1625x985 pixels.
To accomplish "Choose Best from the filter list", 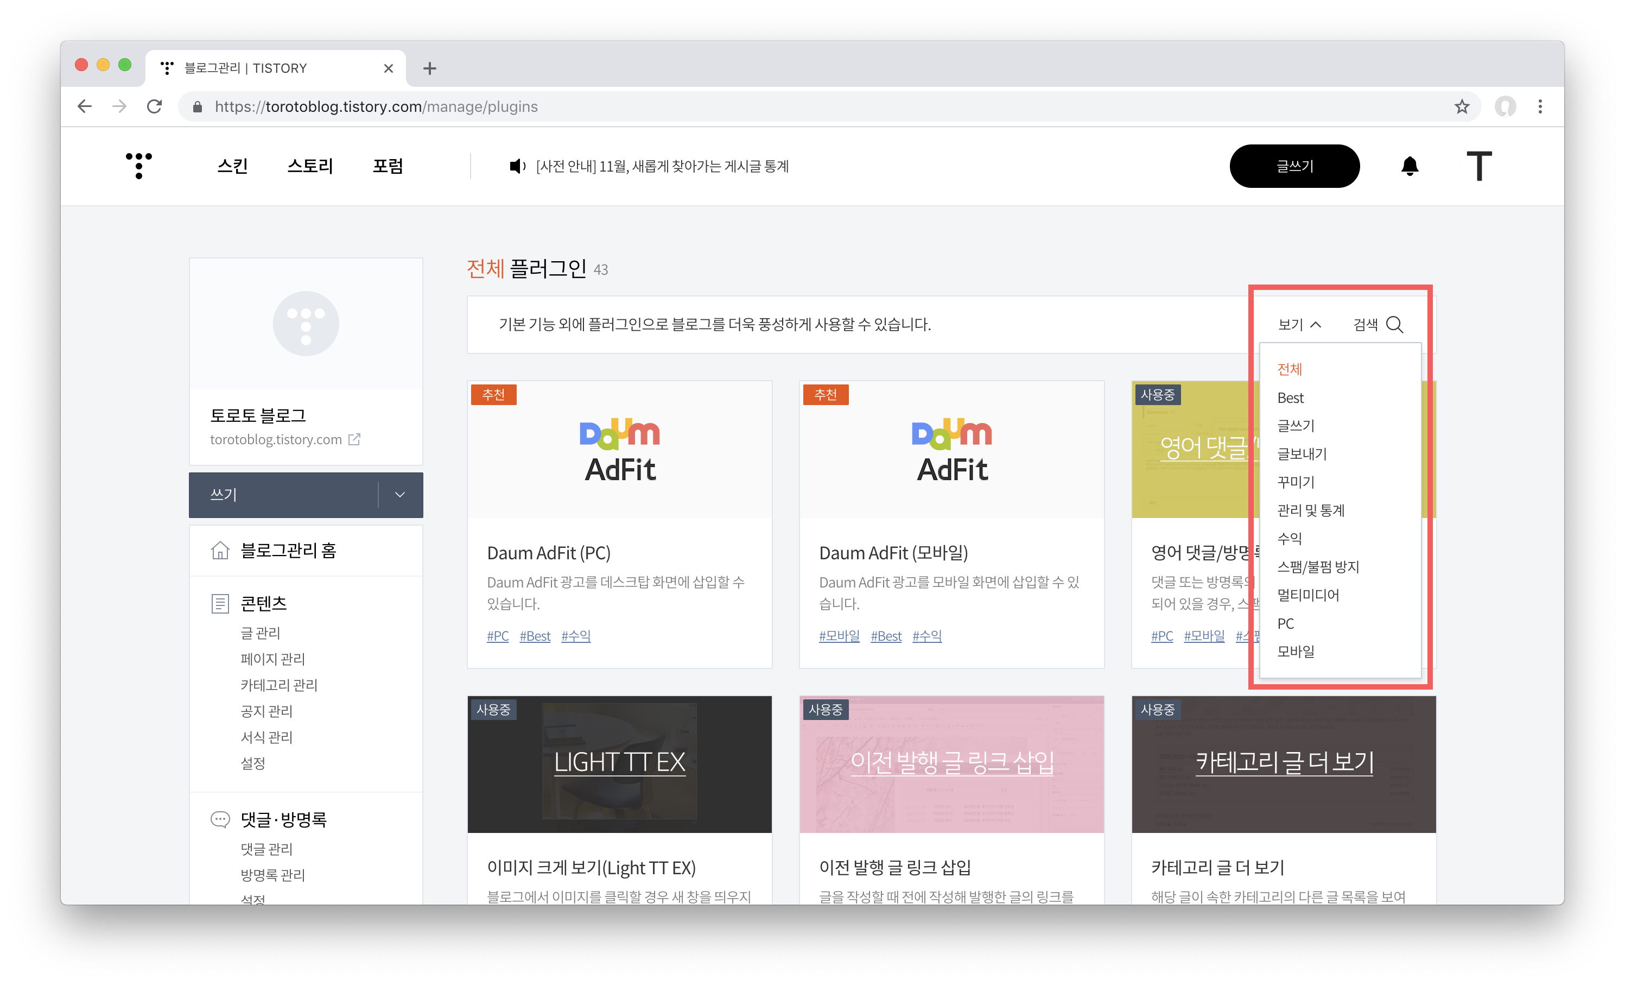I will [1290, 398].
